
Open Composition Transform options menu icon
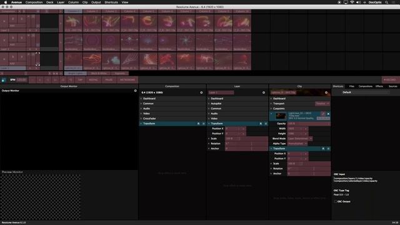click(x=203, y=124)
